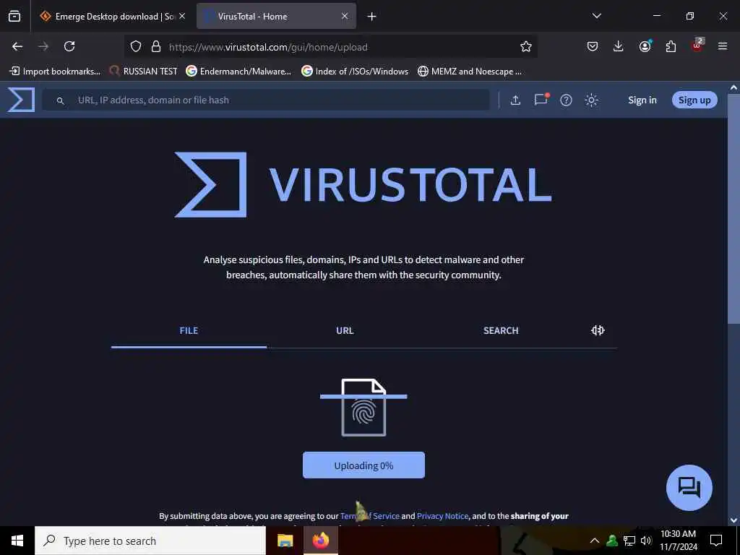Open the Endermanch/Malware... bookmark
The image size is (740, 555).
click(238, 72)
